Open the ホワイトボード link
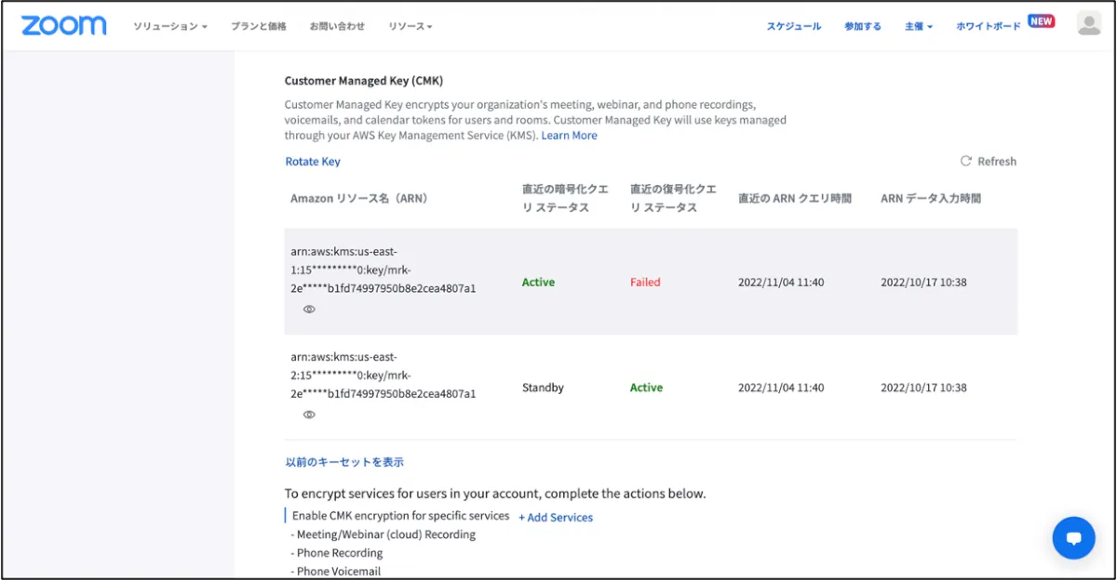Viewport: 1117px width, 580px height. tap(988, 26)
